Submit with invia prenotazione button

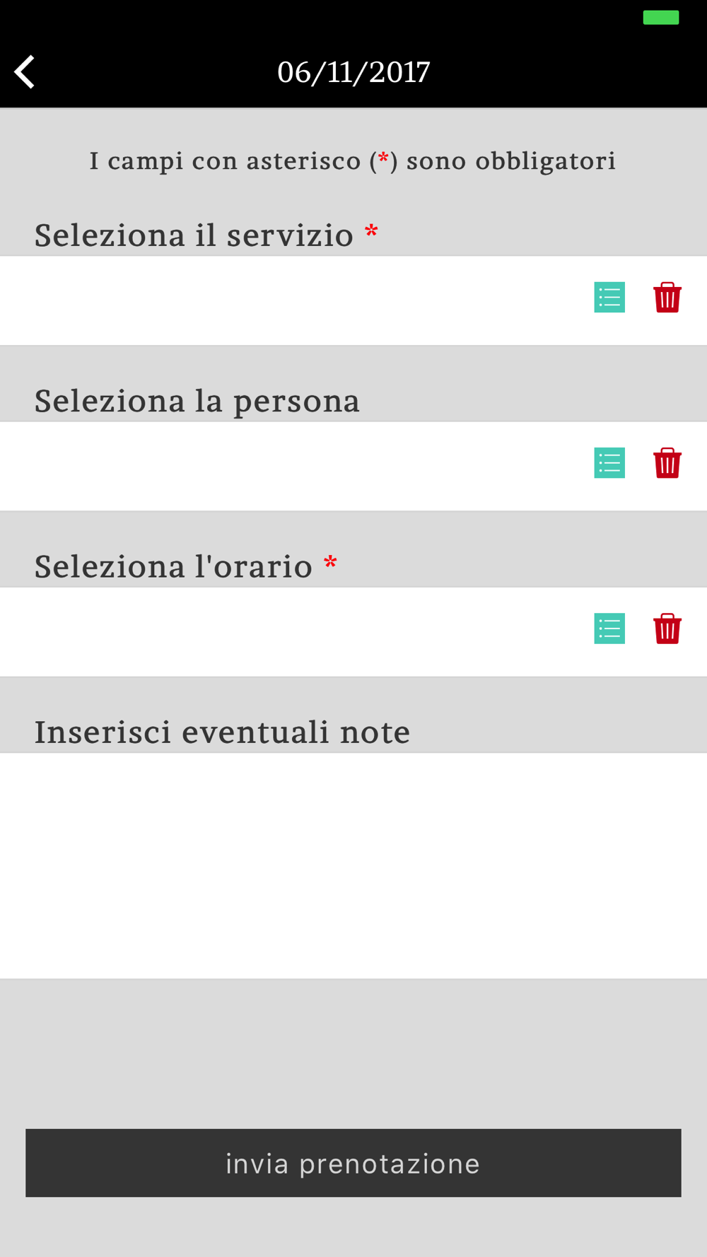(353, 1163)
